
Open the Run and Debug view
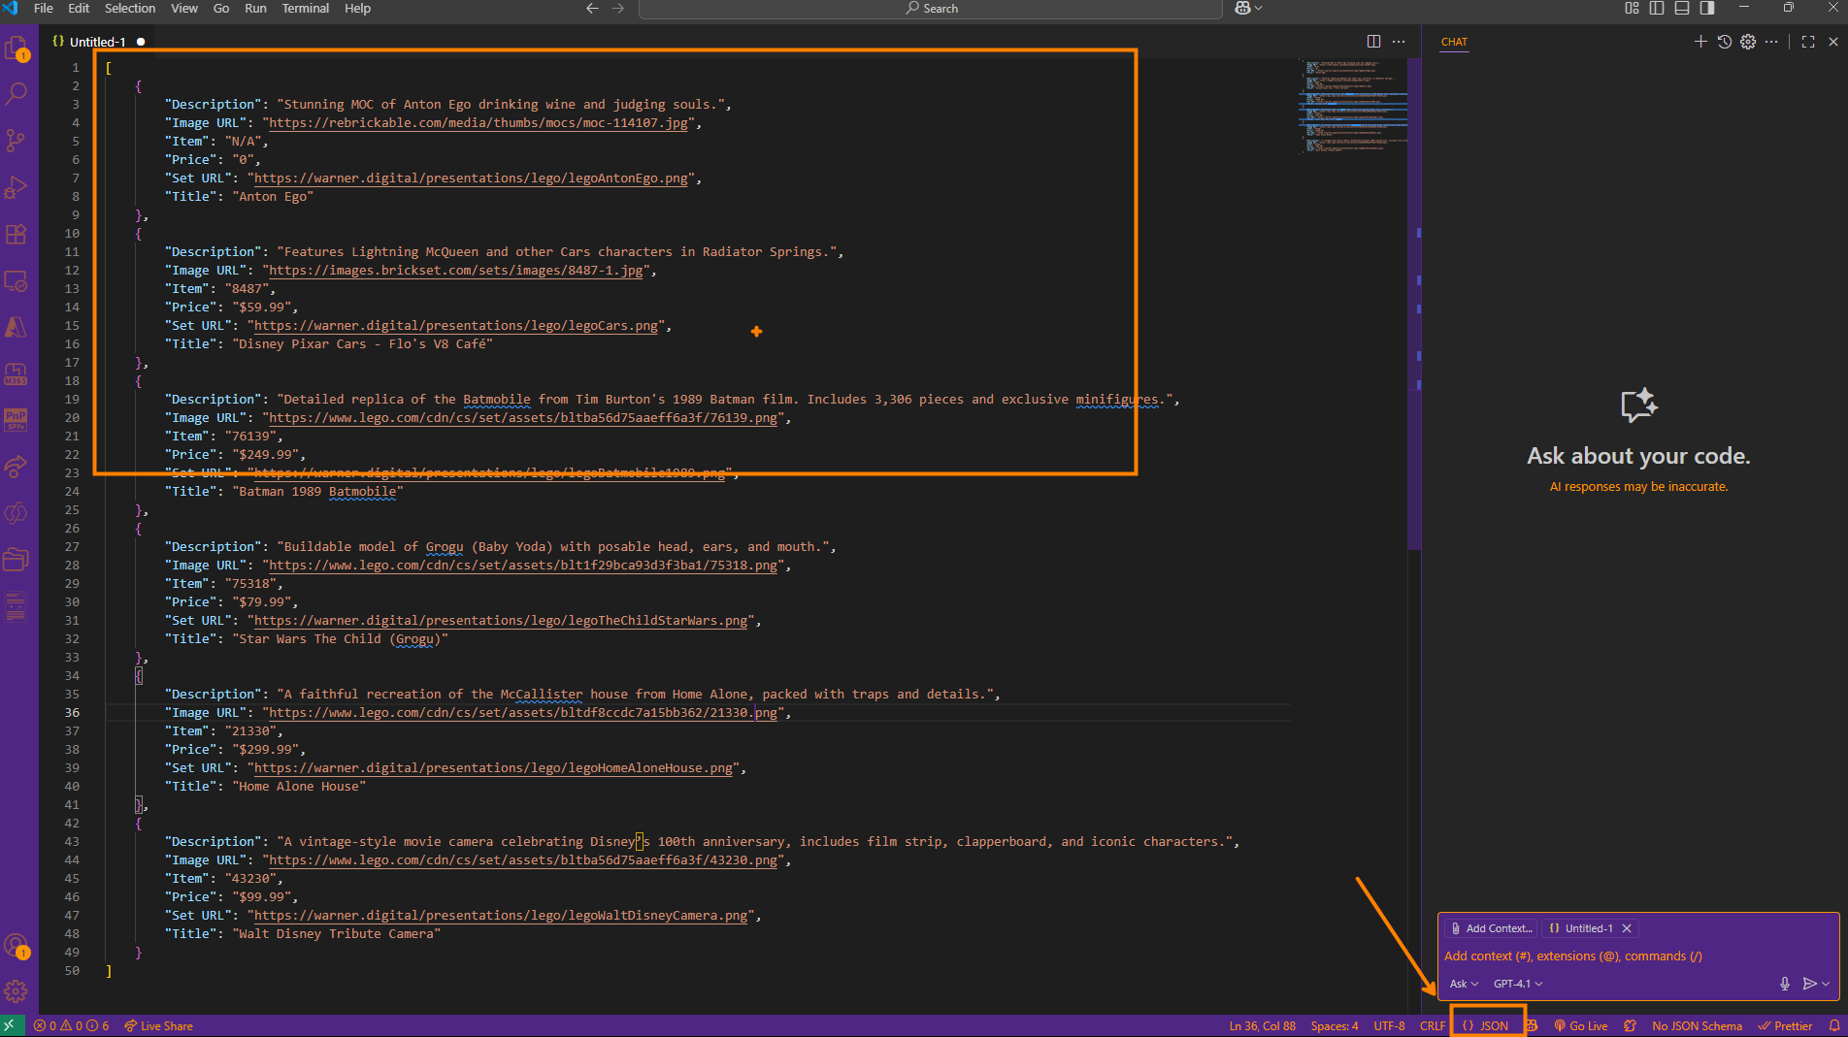[16, 187]
